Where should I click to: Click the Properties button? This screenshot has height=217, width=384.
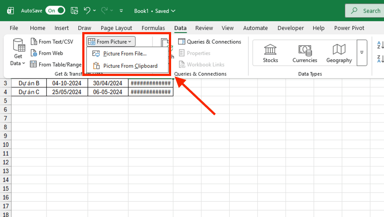pos(195,53)
